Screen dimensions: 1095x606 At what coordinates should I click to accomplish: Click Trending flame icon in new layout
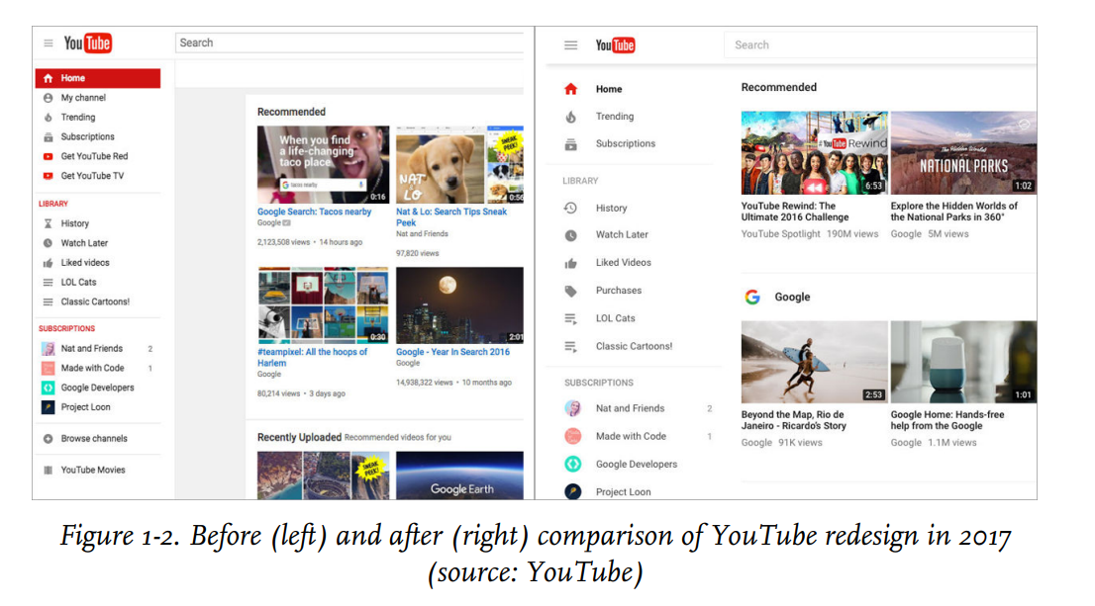point(570,117)
